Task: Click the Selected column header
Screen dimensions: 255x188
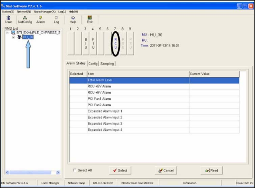Action: (x=78, y=74)
